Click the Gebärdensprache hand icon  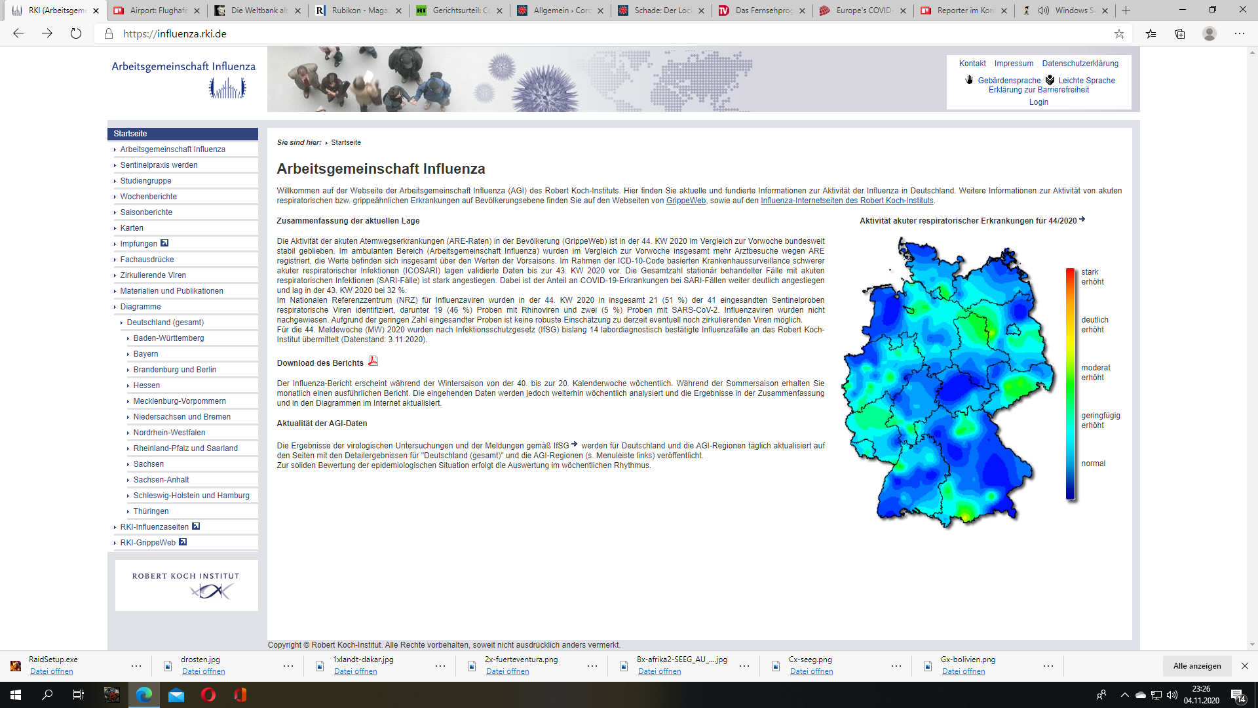coord(969,80)
